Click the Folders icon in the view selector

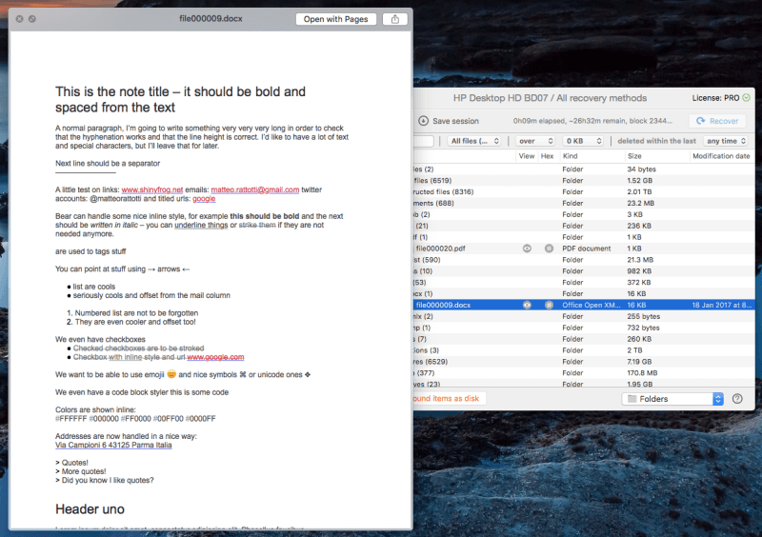pyautogui.click(x=632, y=399)
